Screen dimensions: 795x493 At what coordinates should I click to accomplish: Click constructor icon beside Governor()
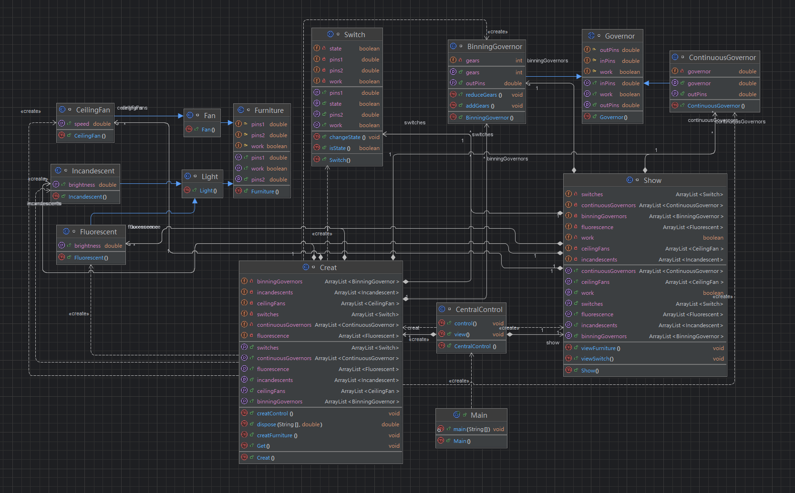point(587,117)
